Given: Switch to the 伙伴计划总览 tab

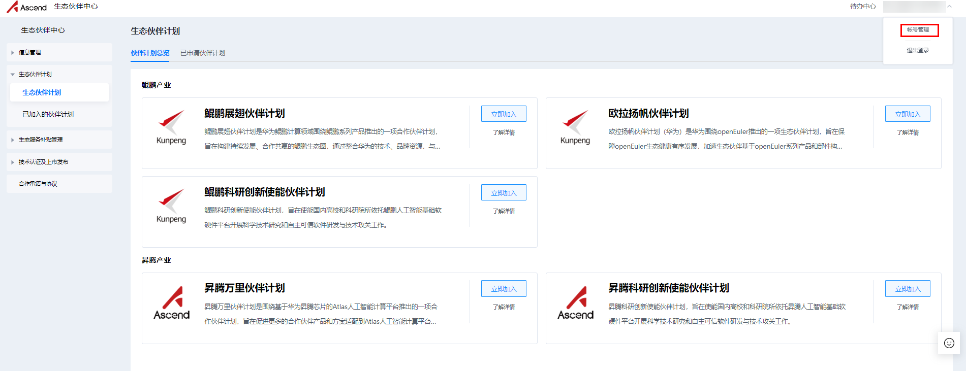Looking at the screenshot, I should [x=150, y=53].
